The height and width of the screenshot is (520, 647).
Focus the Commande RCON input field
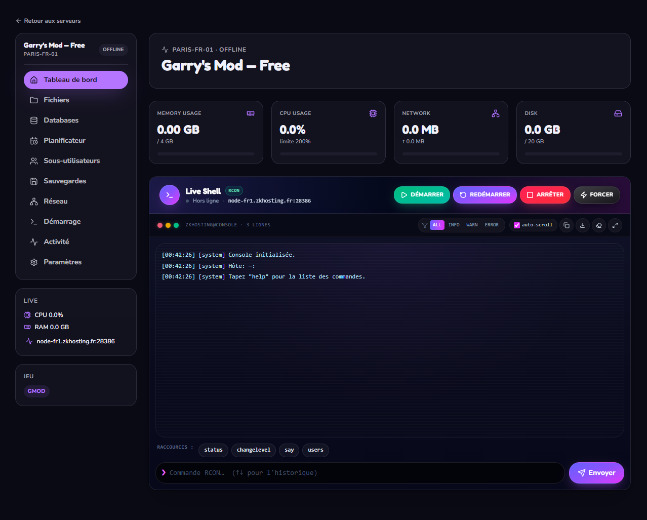pyautogui.click(x=360, y=473)
